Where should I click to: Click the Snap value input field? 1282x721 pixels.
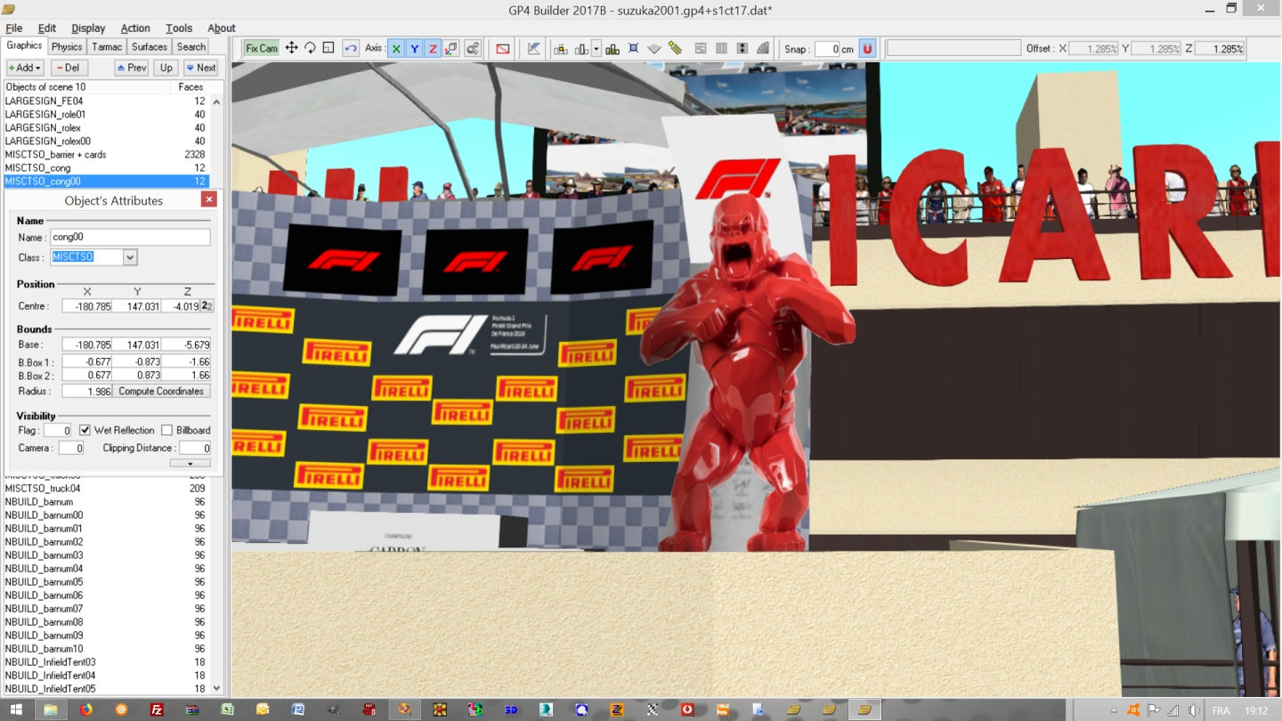[827, 49]
